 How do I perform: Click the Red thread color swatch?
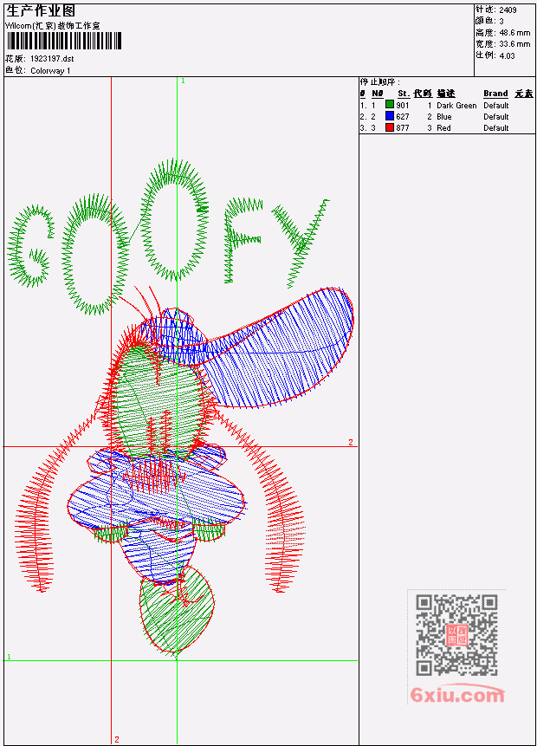coord(390,128)
